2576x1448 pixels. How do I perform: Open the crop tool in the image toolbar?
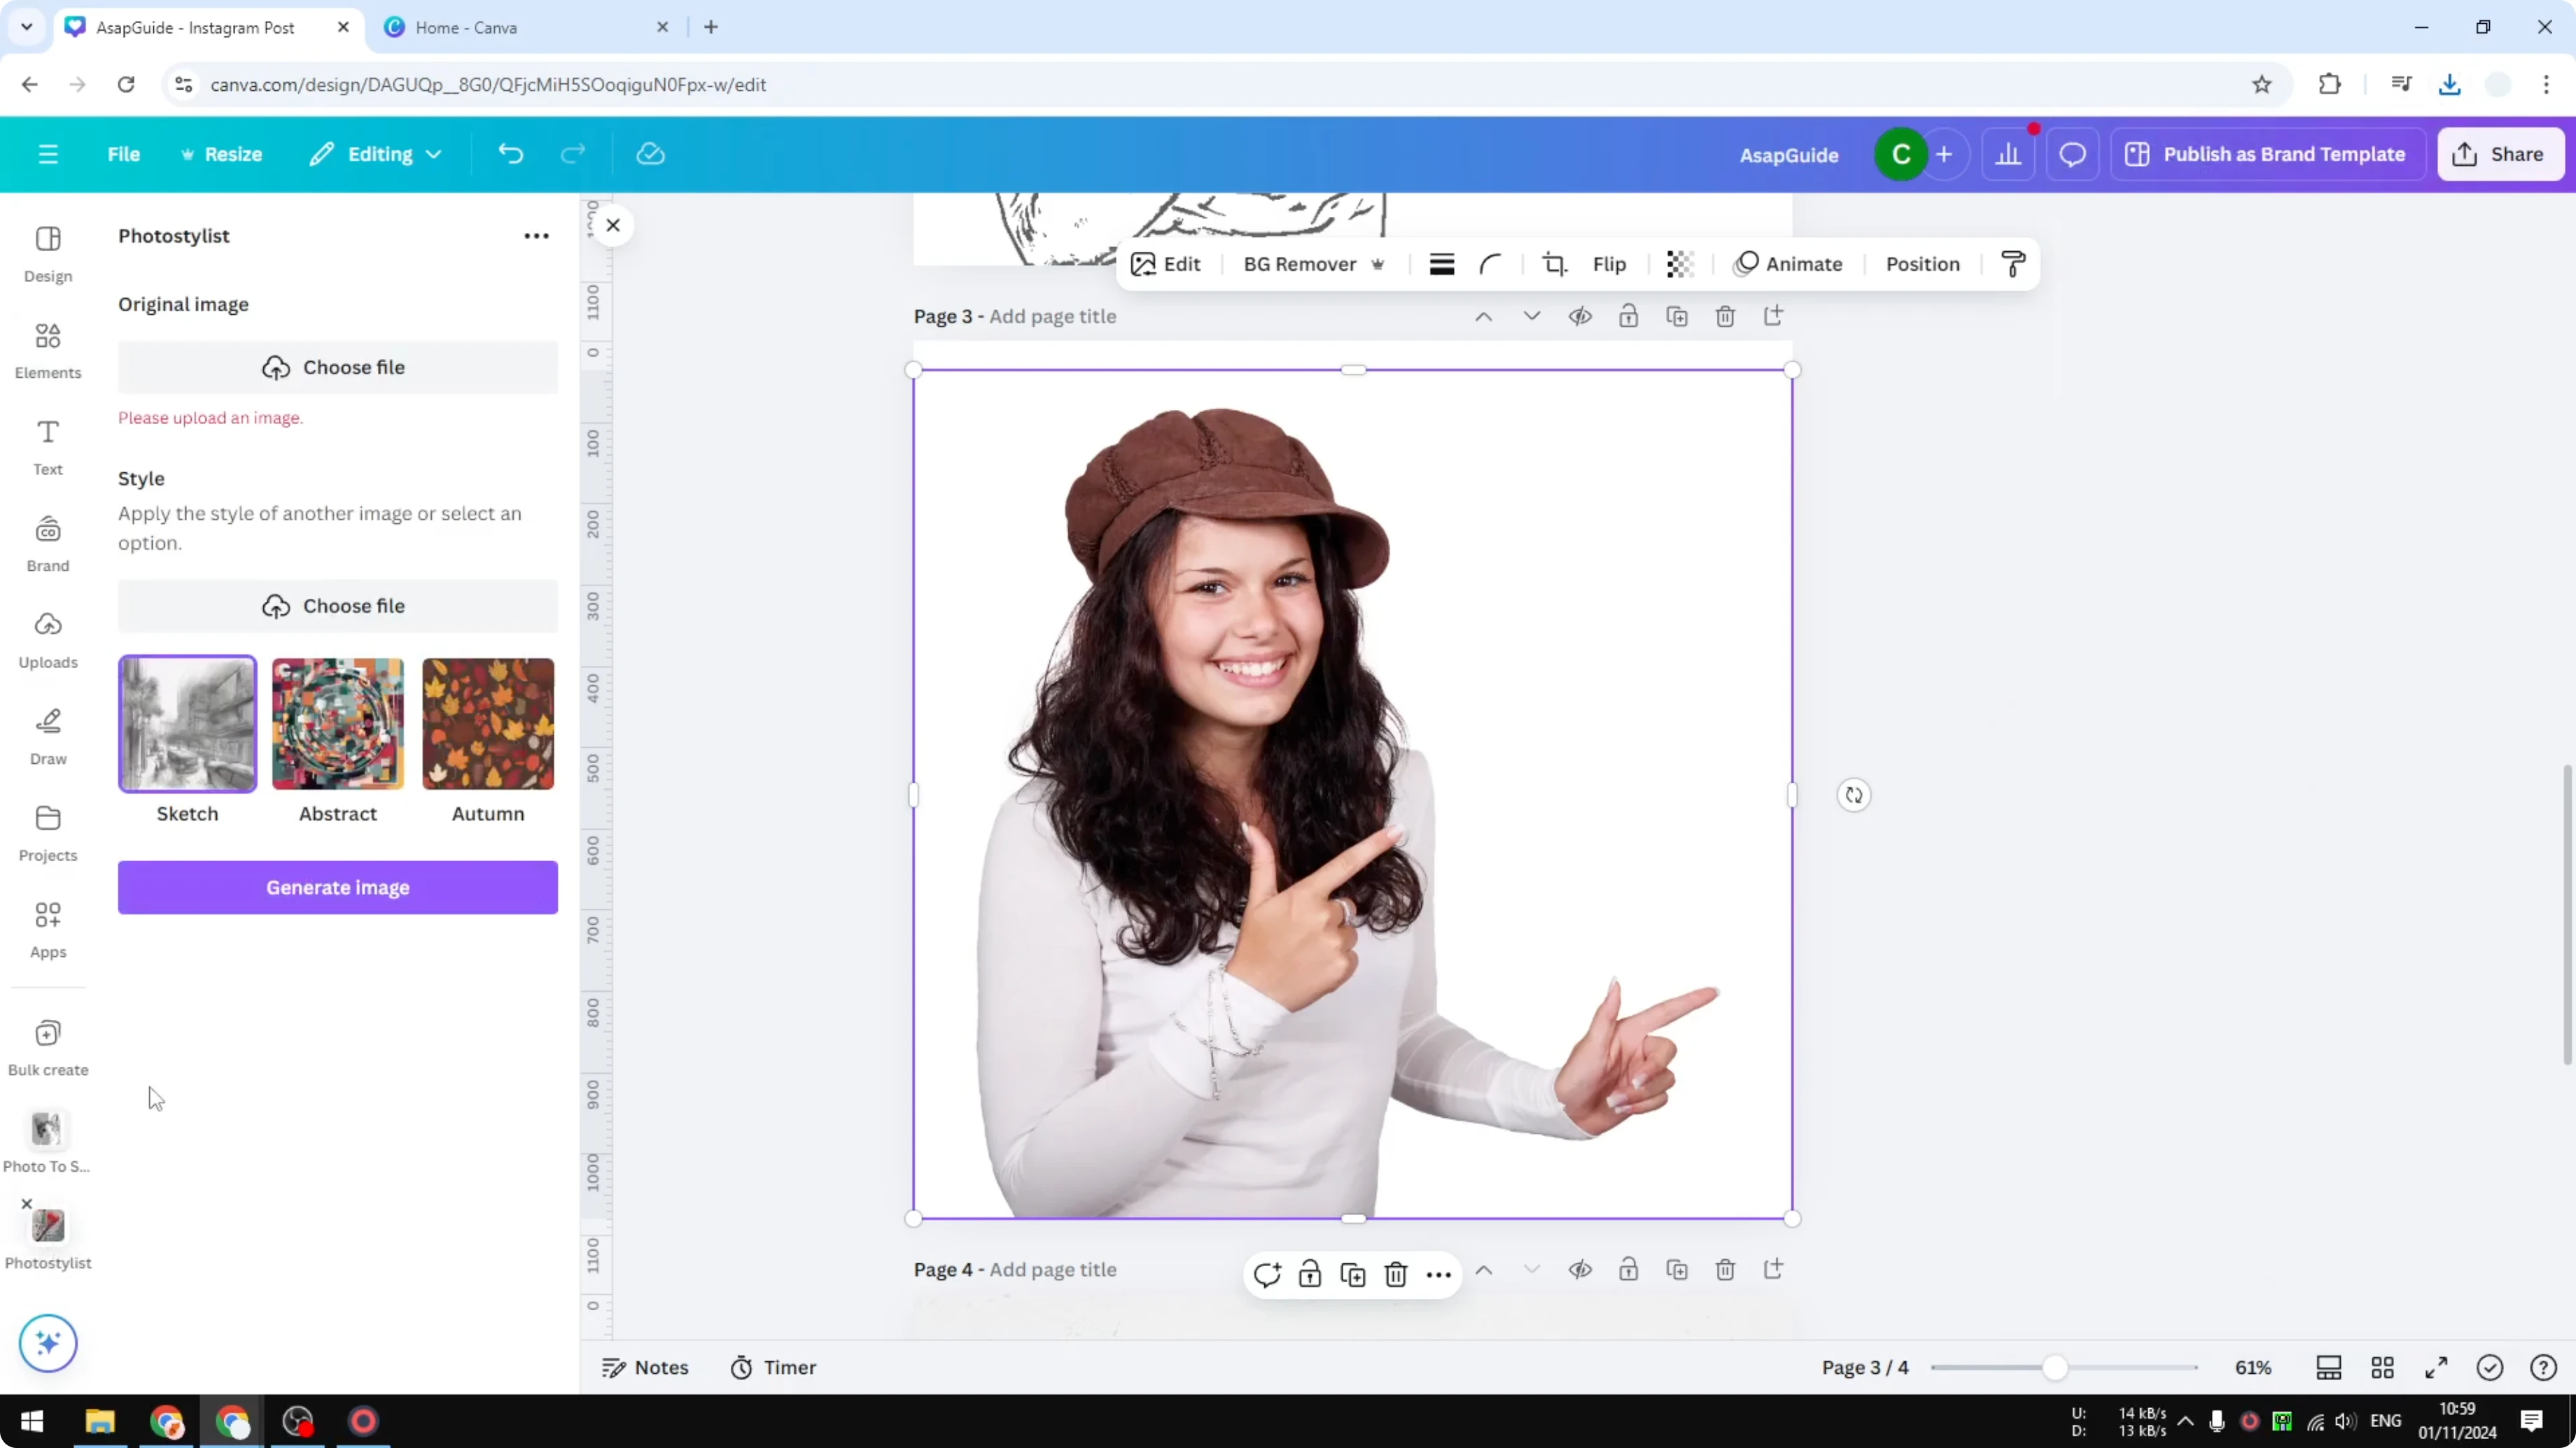tap(1554, 264)
